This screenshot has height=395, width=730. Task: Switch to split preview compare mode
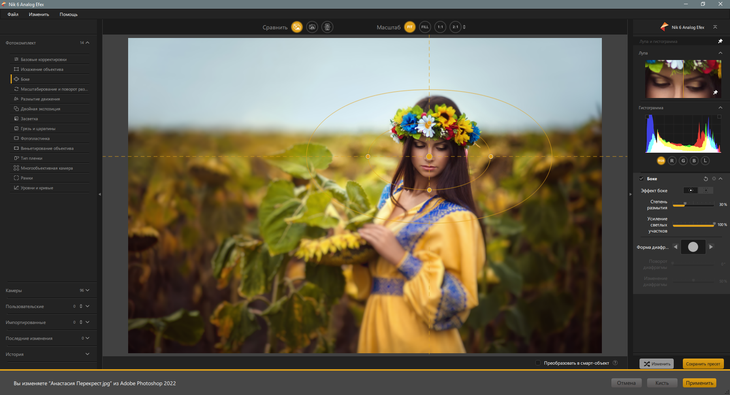click(312, 27)
